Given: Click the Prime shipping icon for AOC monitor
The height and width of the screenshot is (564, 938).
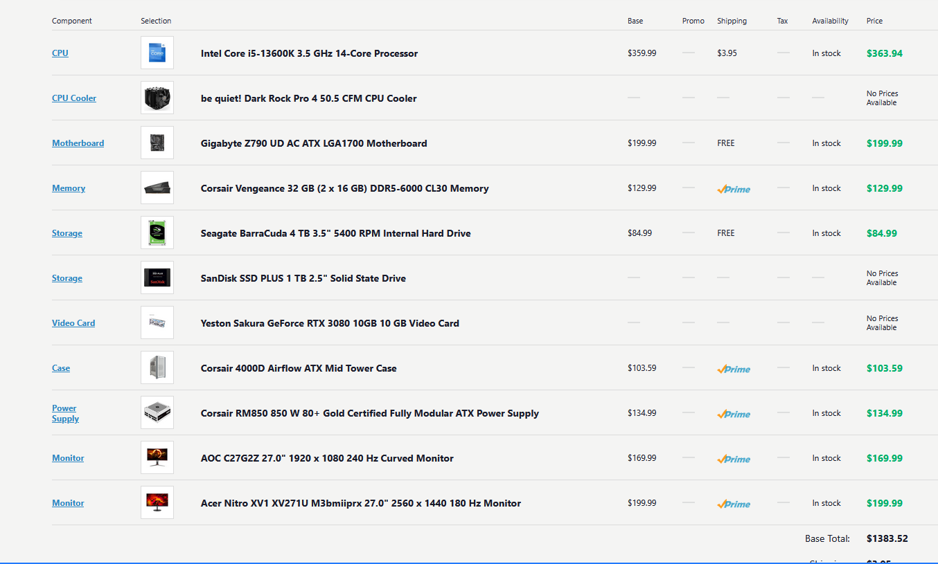Looking at the screenshot, I should [734, 459].
